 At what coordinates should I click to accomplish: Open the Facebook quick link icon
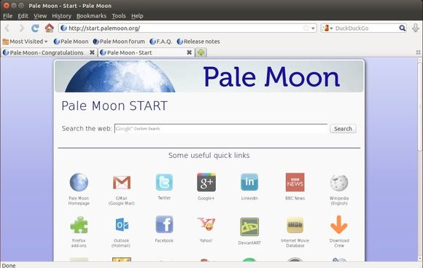tap(164, 224)
